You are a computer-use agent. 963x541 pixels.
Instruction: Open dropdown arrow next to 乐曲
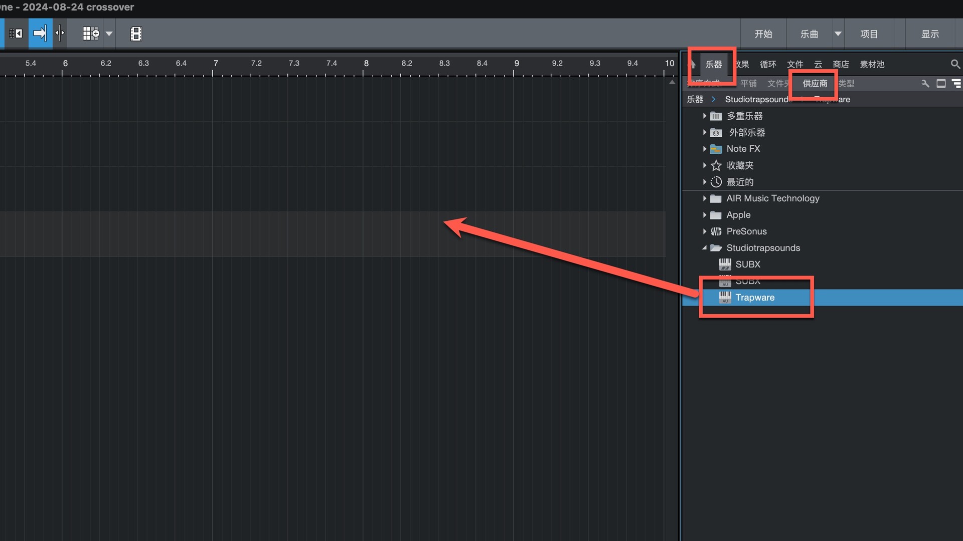[x=838, y=34]
